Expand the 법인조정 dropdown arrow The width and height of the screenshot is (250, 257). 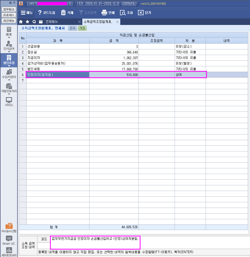coord(9,66)
